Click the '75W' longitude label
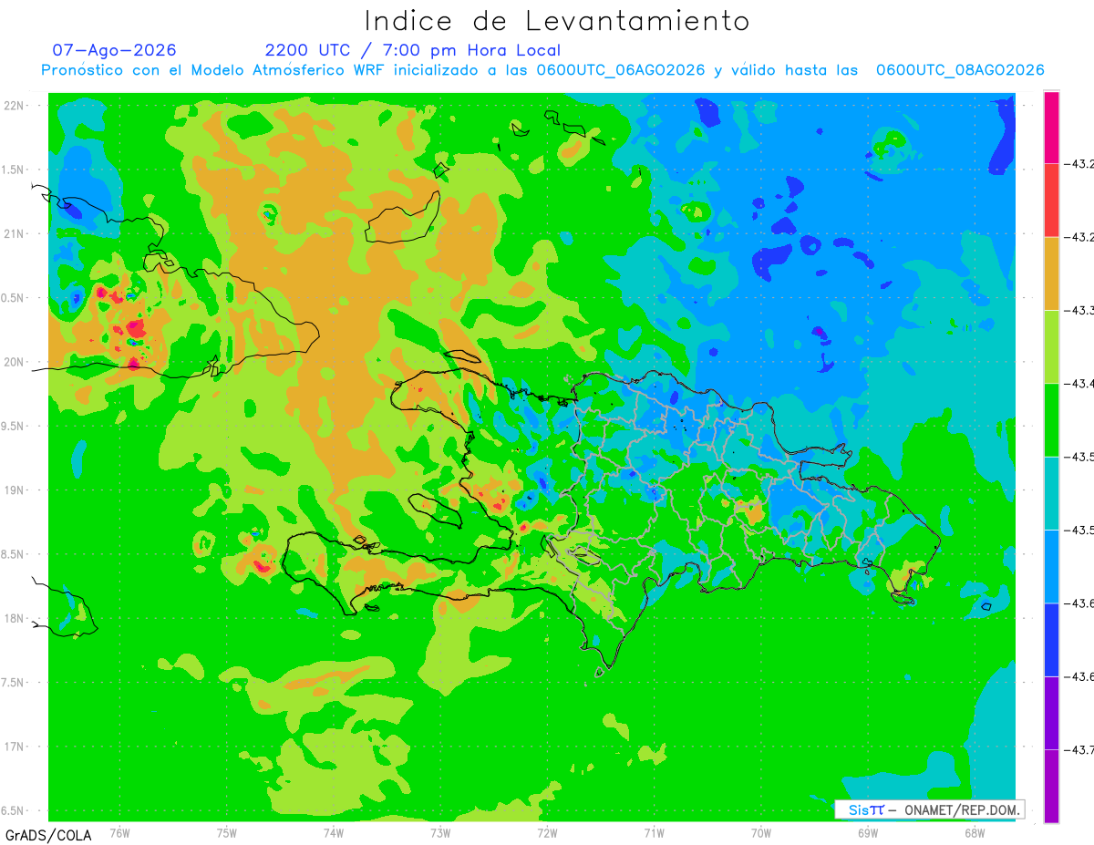Viewport: 1094px width, 845px height. point(227,833)
